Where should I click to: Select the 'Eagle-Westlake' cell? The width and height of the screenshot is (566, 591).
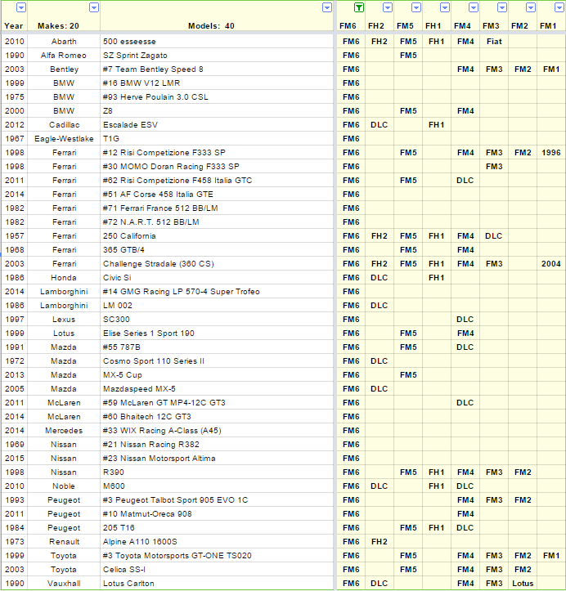tap(64, 139)
